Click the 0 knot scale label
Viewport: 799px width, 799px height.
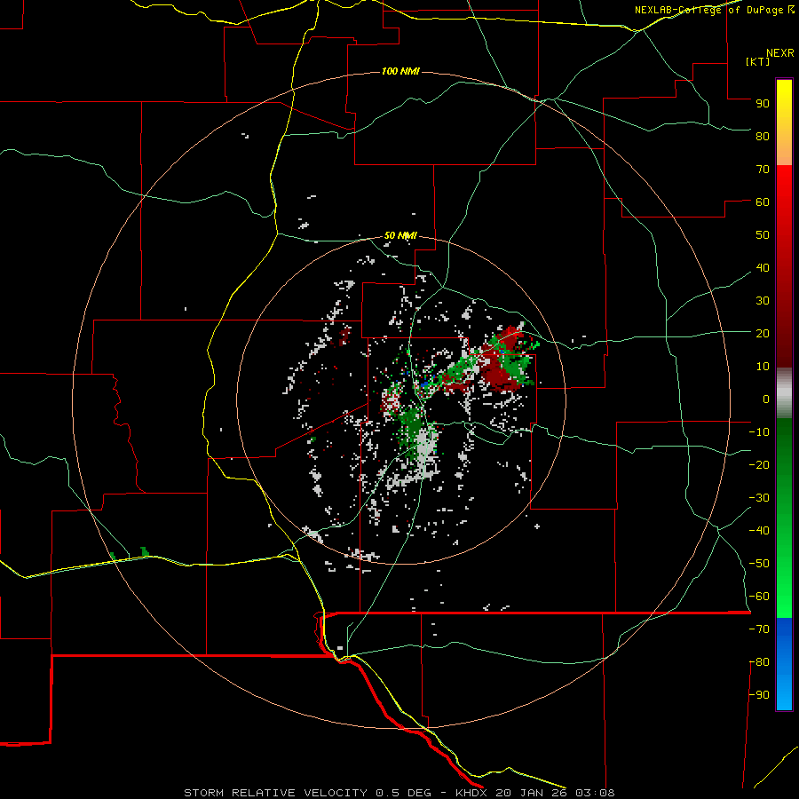tap(766, 399)
